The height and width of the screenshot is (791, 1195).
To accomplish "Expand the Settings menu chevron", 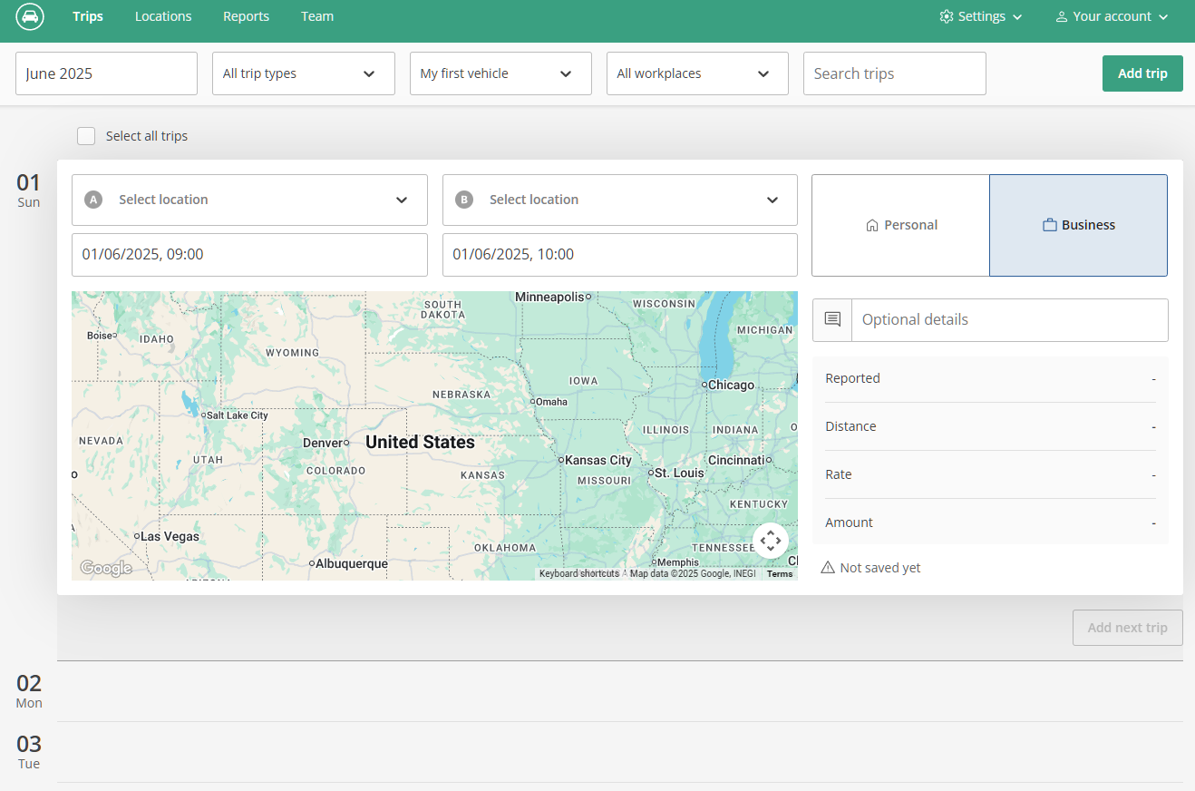I will click(x=1017, y=17).
